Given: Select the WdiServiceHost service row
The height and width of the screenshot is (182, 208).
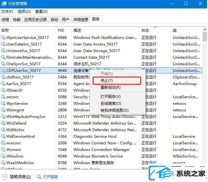Looking at the screenshot, I should coord(21,136).
